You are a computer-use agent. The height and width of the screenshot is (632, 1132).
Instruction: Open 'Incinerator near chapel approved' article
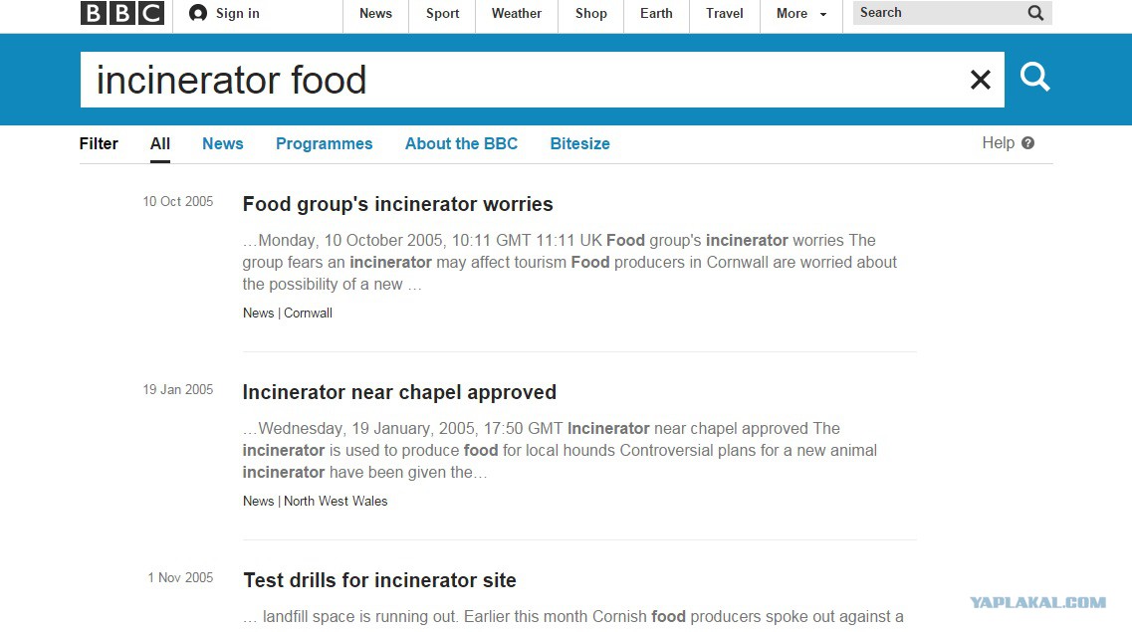pyautogui.click(x=399, y=392)
